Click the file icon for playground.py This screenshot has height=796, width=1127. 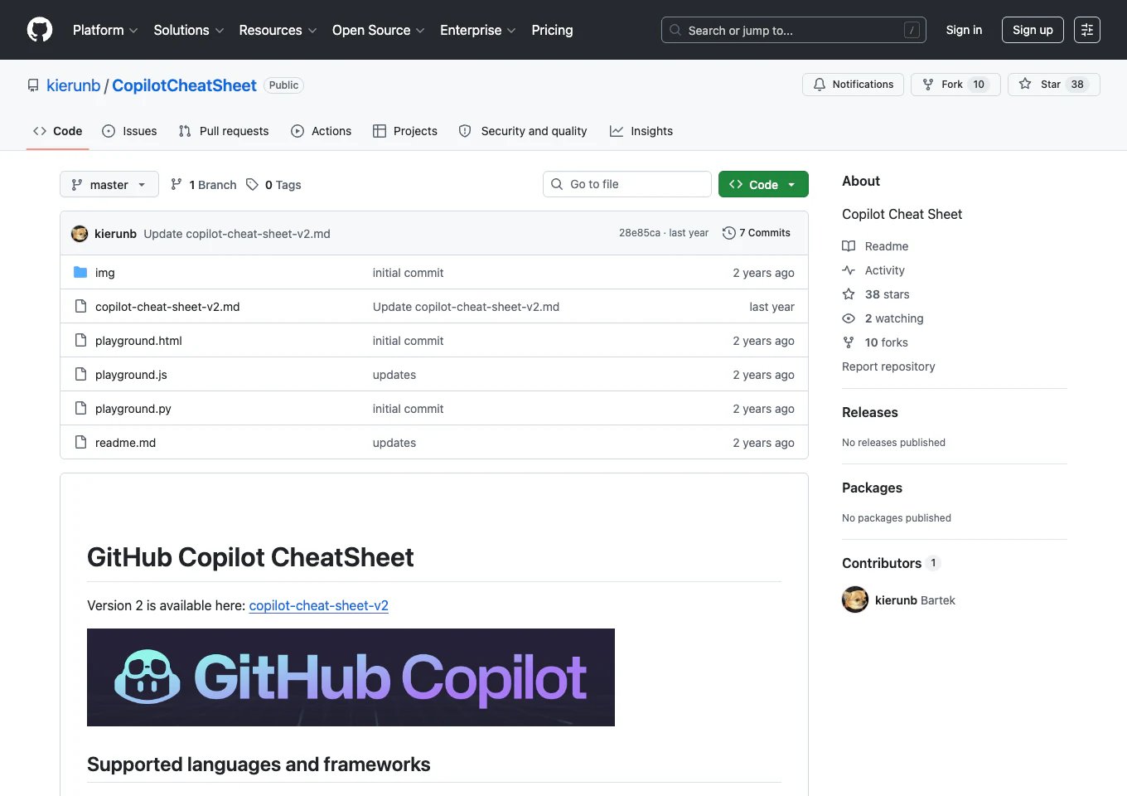[x=80, y=408]
